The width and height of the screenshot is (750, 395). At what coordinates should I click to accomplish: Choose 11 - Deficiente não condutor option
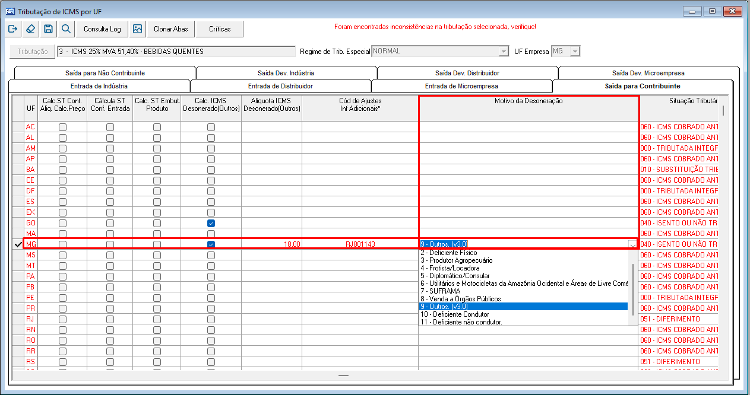(x=524, y=322)
